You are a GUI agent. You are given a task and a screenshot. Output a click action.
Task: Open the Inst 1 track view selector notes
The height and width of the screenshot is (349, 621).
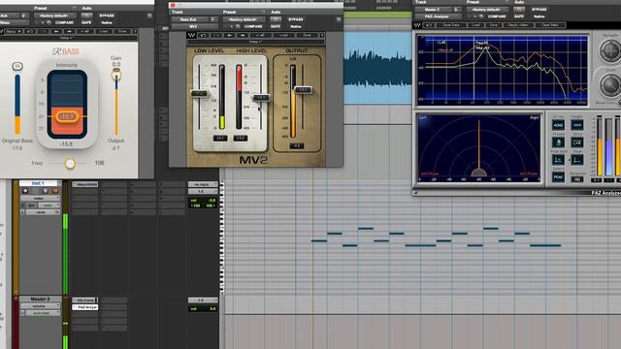[x=40, y=198]
